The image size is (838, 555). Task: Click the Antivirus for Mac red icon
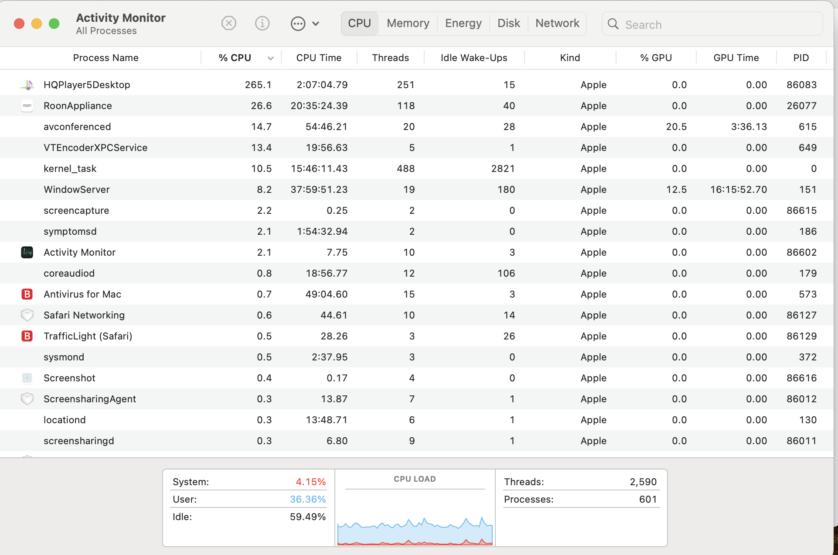tap(27, 294)
